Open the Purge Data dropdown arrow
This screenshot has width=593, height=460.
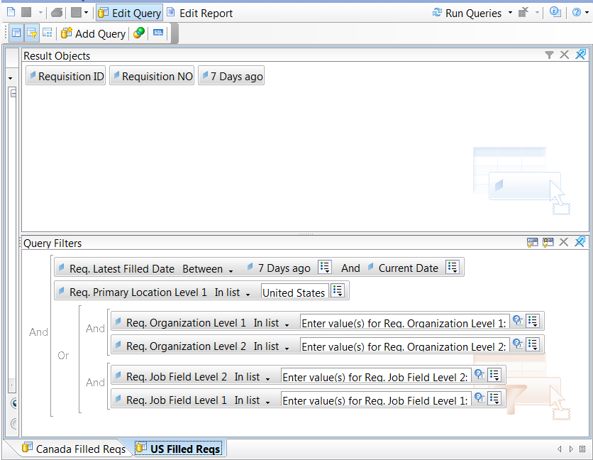point(537,13)
